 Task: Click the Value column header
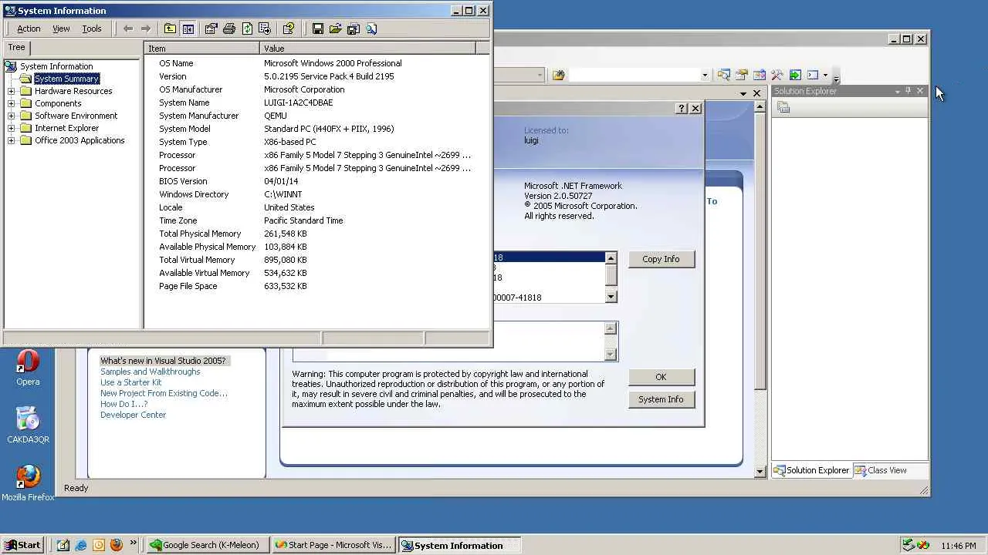[368, 48]
